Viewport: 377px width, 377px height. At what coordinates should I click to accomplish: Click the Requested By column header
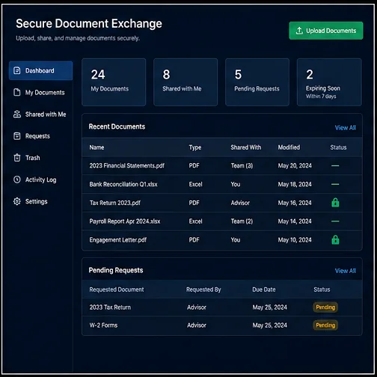click(x=203, y=289)
